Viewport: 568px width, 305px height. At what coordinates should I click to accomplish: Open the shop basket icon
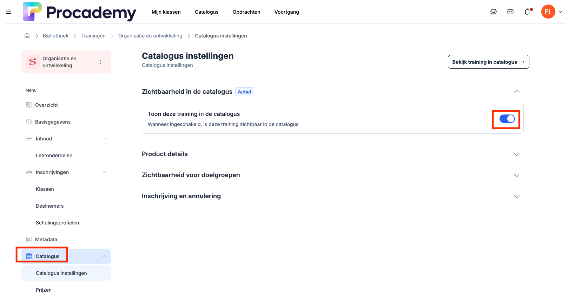[494, 12]
